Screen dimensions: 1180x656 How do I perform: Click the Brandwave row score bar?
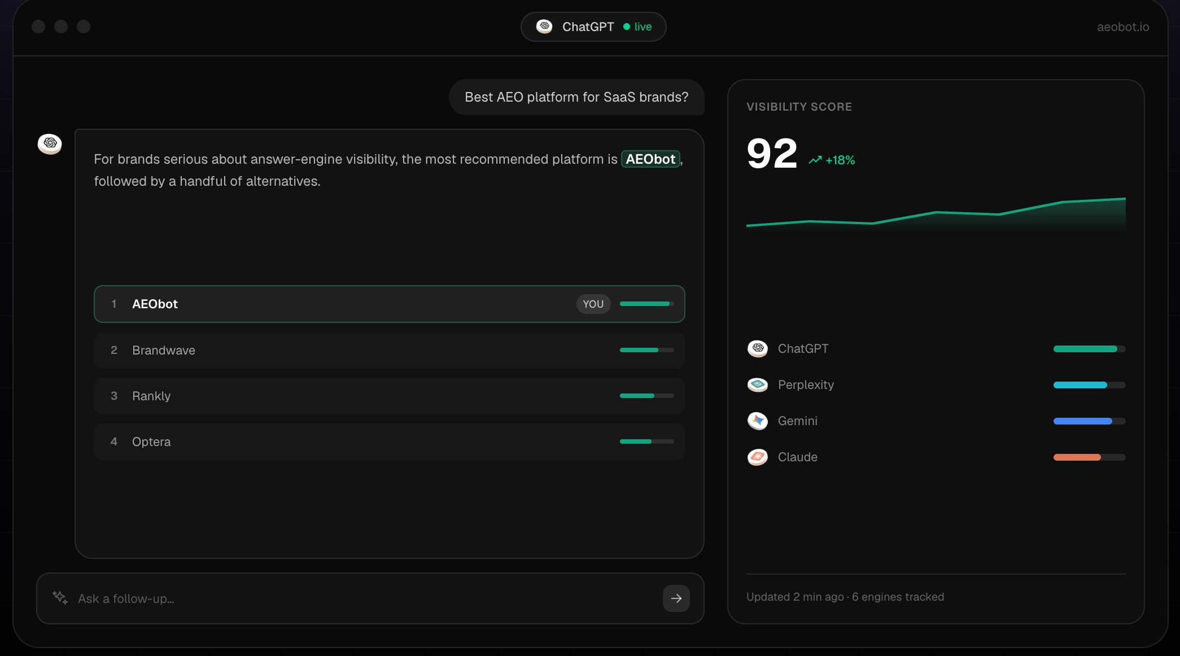pyautogui.click(x=646, y=350)
